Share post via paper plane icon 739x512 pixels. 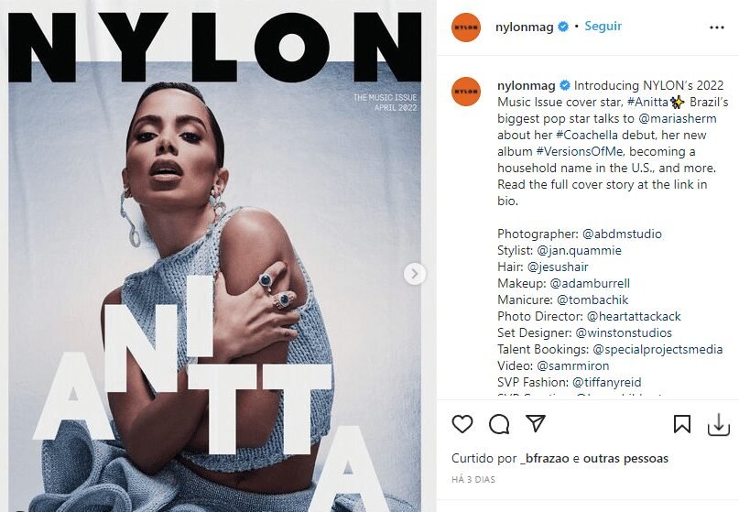point(536,423)
